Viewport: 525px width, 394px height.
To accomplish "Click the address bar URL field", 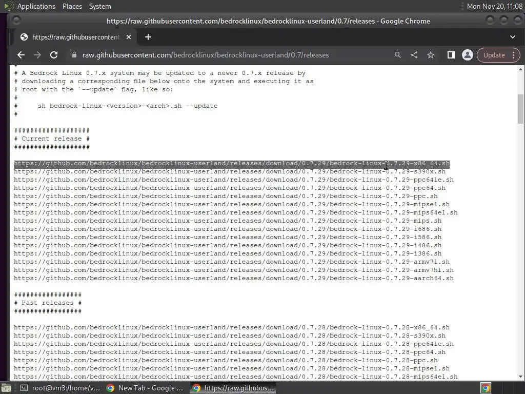I will [206, 55].
